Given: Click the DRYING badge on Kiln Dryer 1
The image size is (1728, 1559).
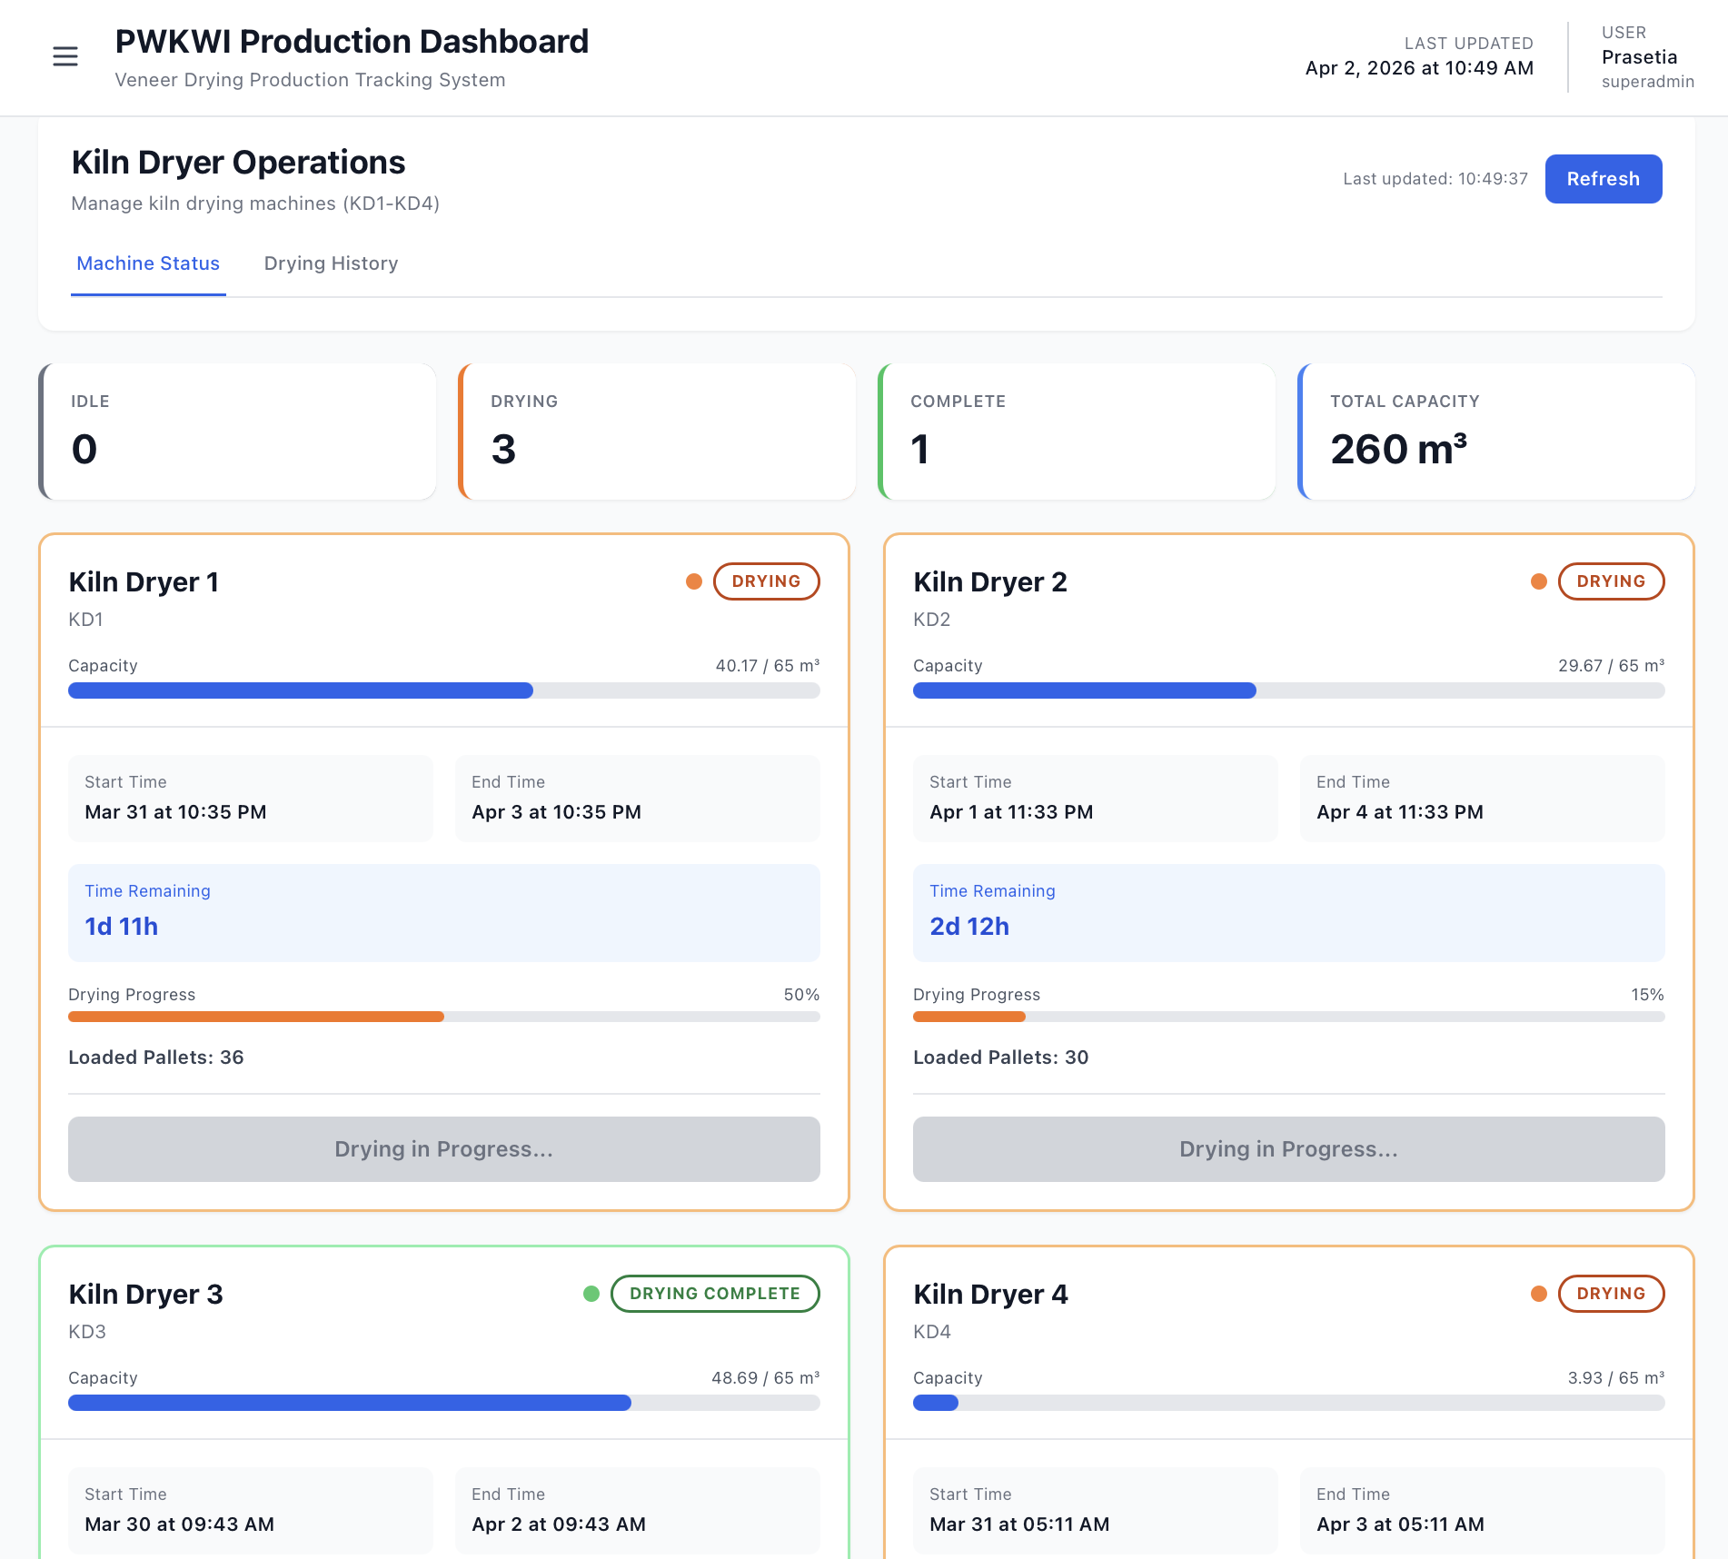Looking at the screenshot, I should (x=766, y=581).
